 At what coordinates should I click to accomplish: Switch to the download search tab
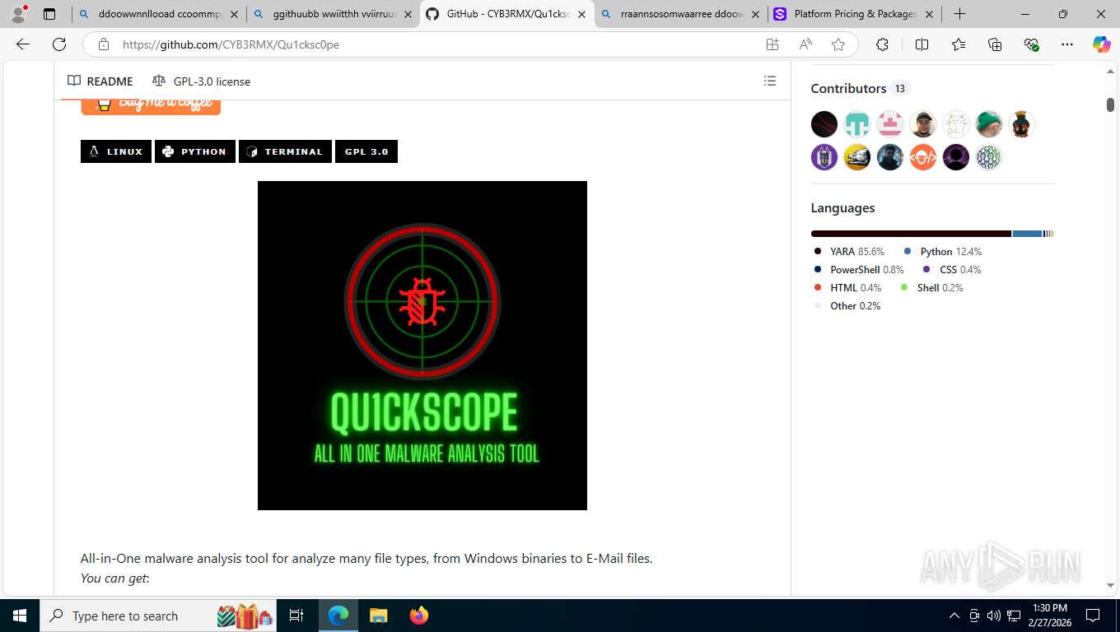(158, 14)
